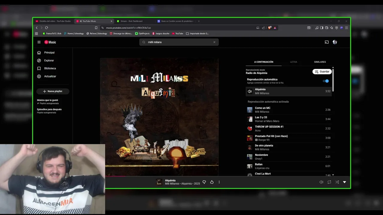Viewport: 383px width, 215px height.
Task: Play THROW UP SESSION #1 track
Action: (289, 128)
